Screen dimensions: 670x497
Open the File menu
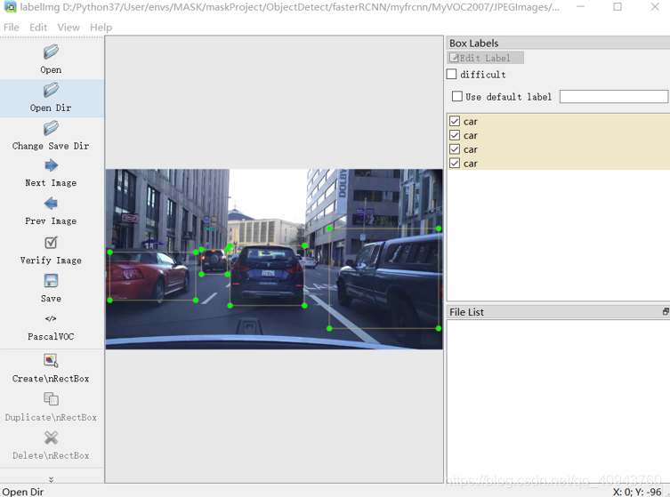click(11, 28)
